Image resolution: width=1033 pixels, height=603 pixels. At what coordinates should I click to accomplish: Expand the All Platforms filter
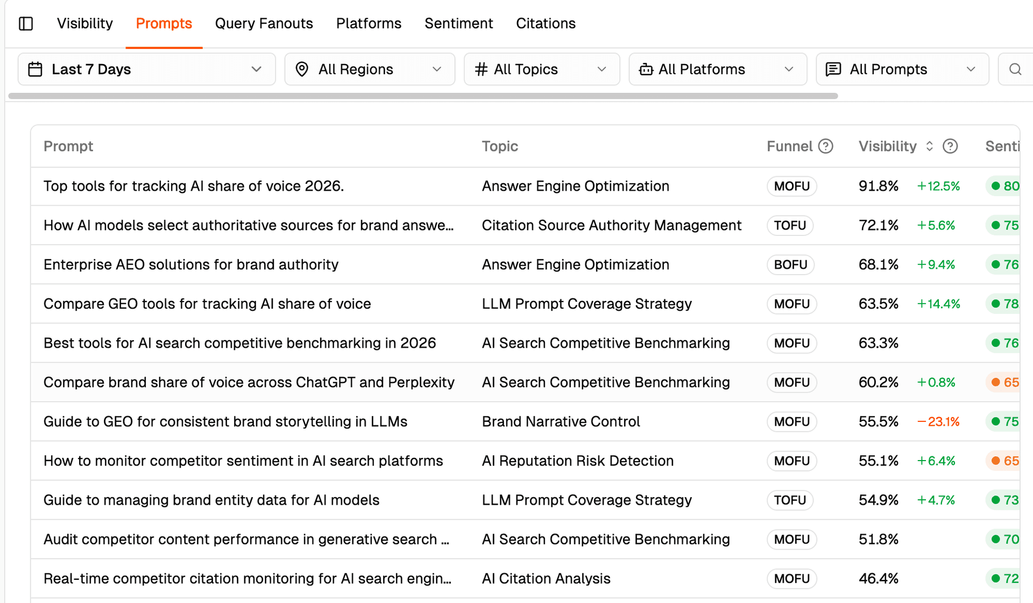tap(718, 69)
